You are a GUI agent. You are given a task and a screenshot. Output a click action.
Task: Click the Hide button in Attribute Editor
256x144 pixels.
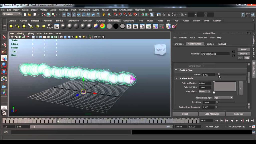pos(247,58)
